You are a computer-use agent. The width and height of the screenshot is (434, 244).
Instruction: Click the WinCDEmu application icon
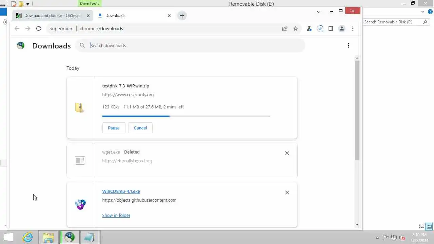[80, 204]
